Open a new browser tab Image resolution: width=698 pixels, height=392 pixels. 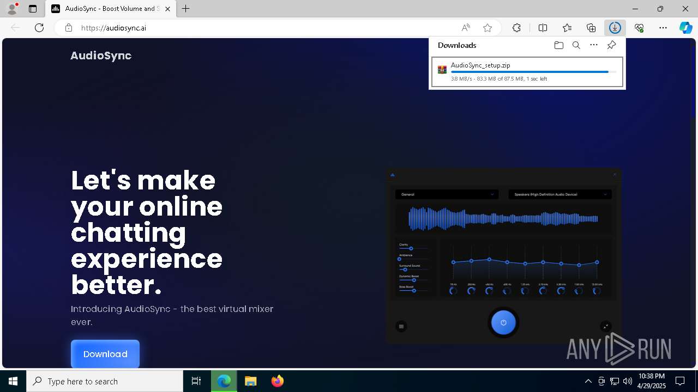(x=186, y=9)
